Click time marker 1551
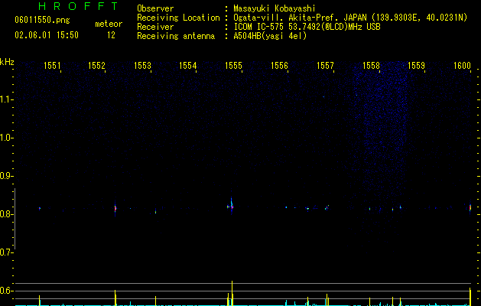The height and width of the screenshot is (306, 481). [52, 65]
